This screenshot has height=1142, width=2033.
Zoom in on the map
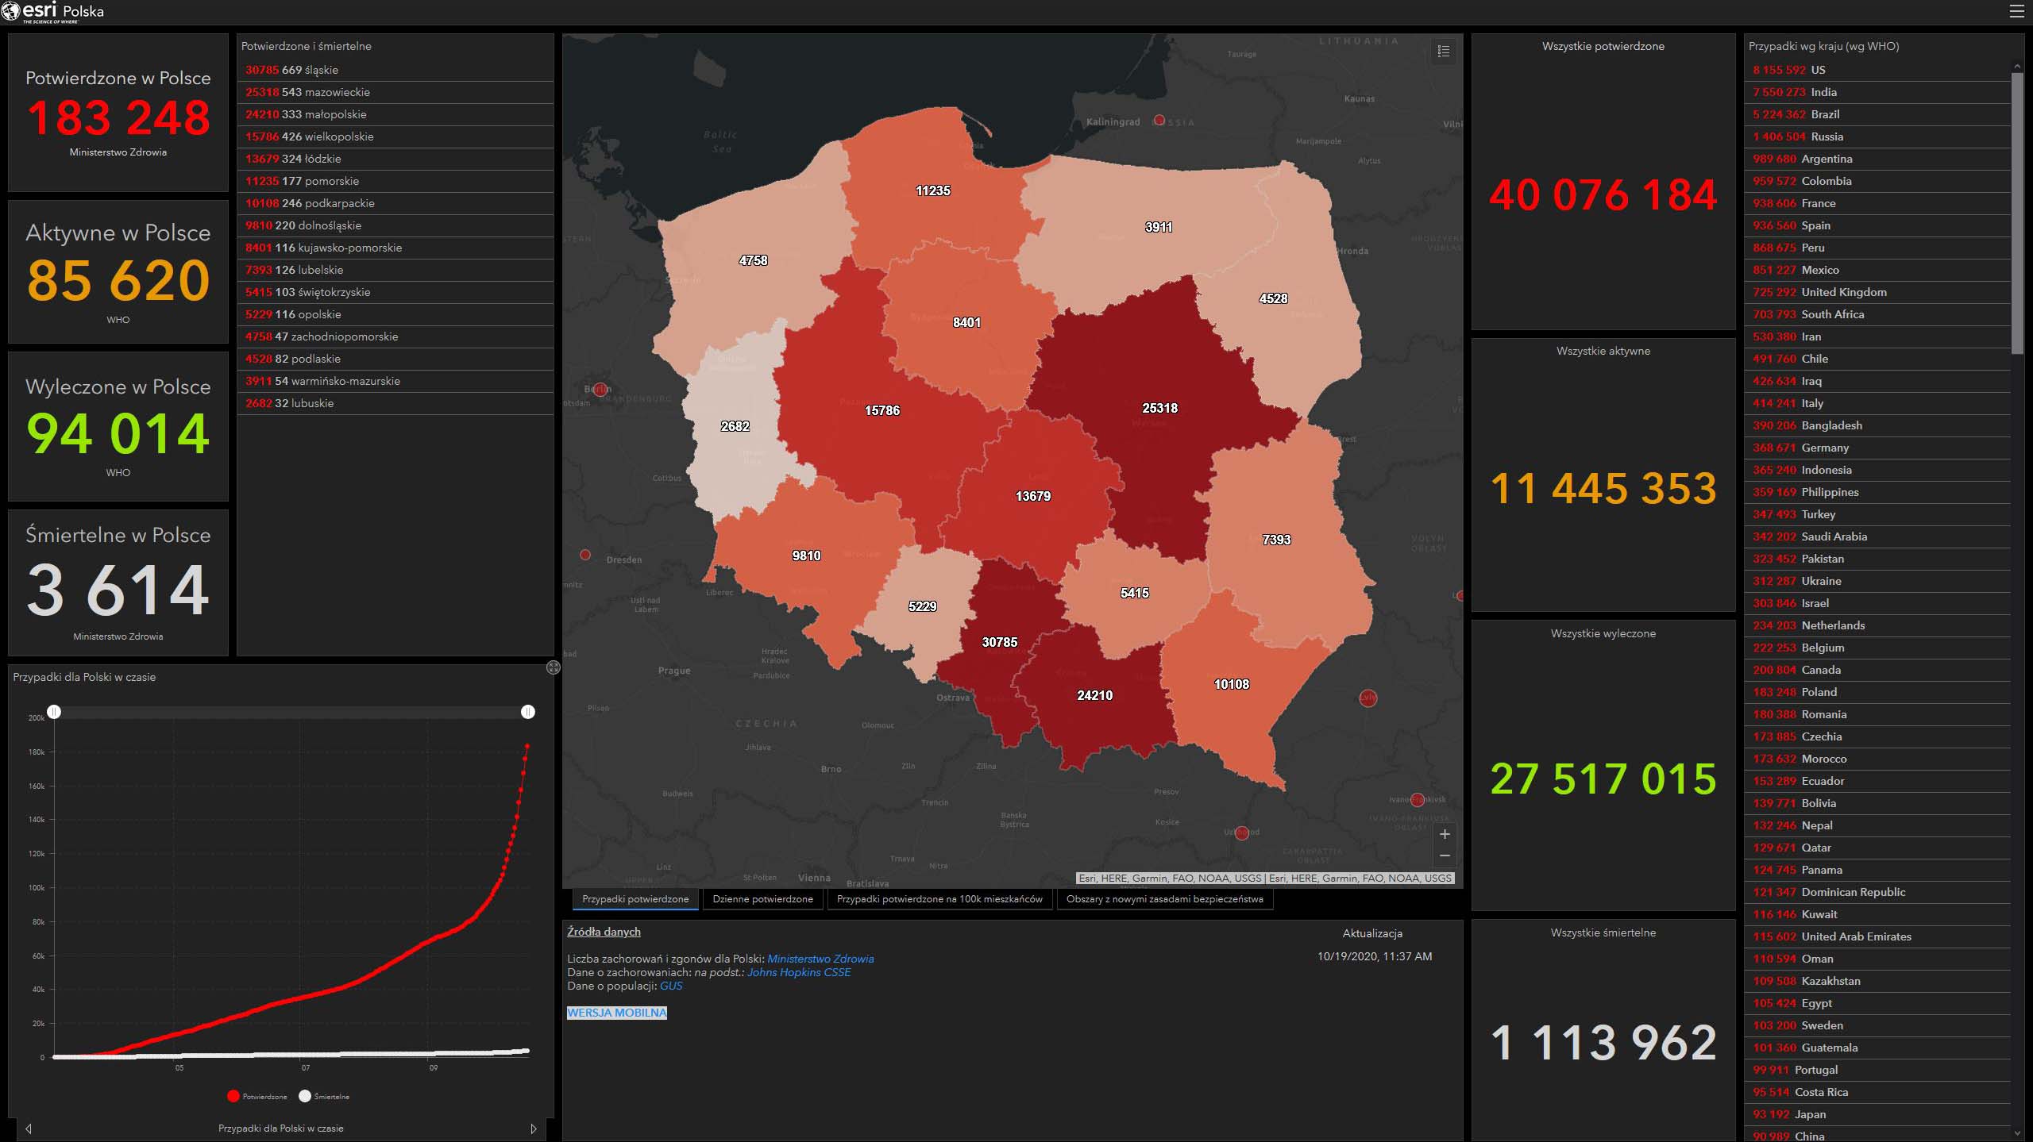pos(1445,834)
